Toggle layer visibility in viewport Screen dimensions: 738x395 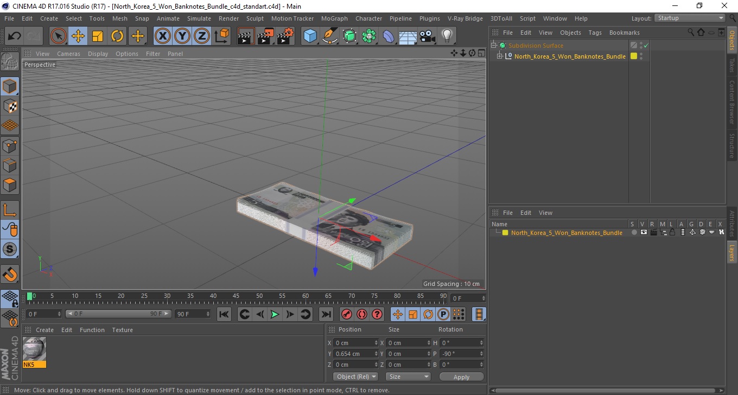click(644, 233)
